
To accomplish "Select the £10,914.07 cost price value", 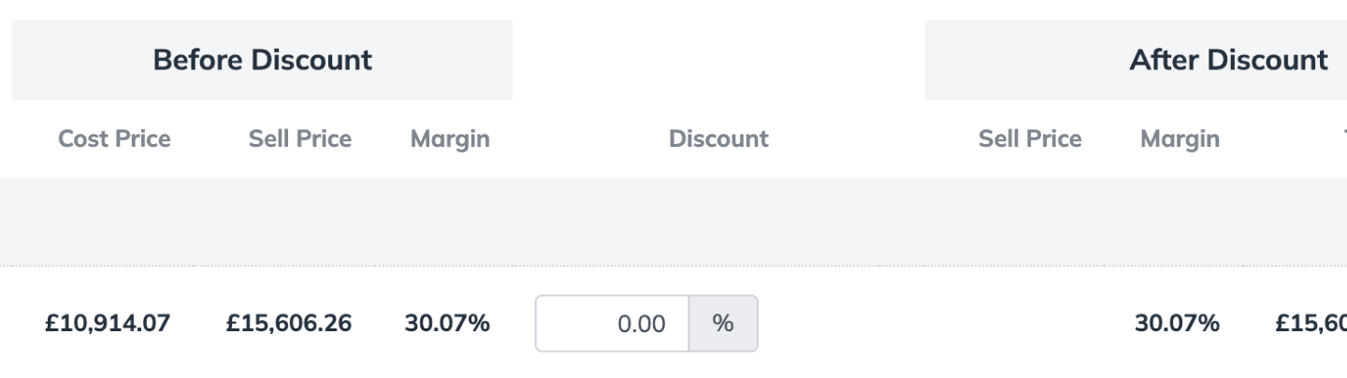I will [x=108, y=324].
